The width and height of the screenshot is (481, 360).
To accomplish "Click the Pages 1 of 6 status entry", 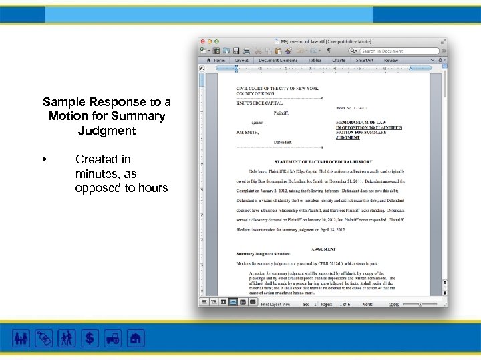I will (335, 305).
